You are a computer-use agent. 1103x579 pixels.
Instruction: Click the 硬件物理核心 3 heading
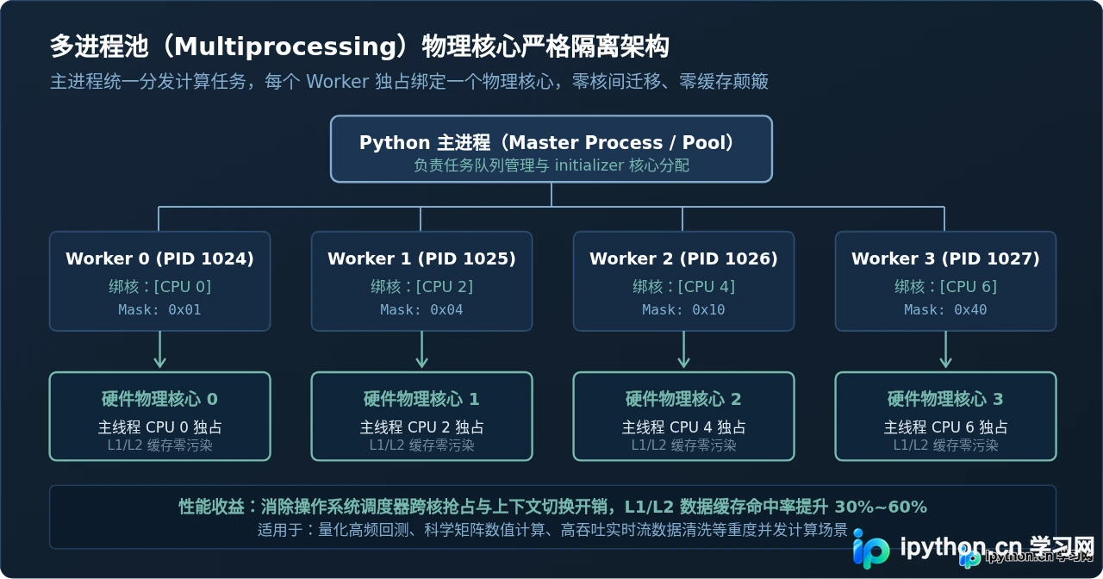tap(945, 399)
